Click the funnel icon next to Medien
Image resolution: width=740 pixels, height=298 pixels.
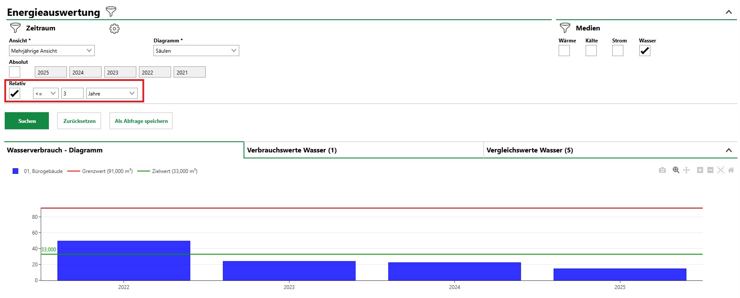(565, 28)
